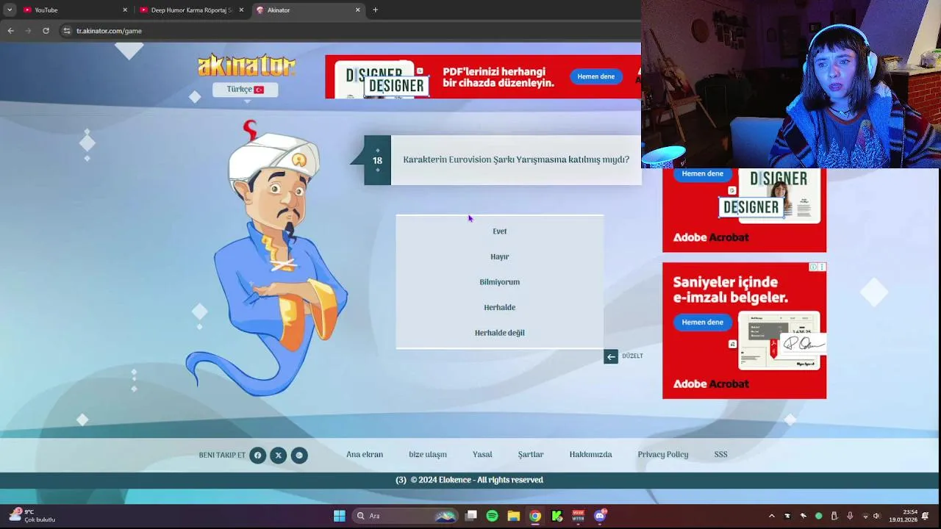Click the Akinator genie character image
This screenshot has width=941, height=529.
tap(268, 259)
